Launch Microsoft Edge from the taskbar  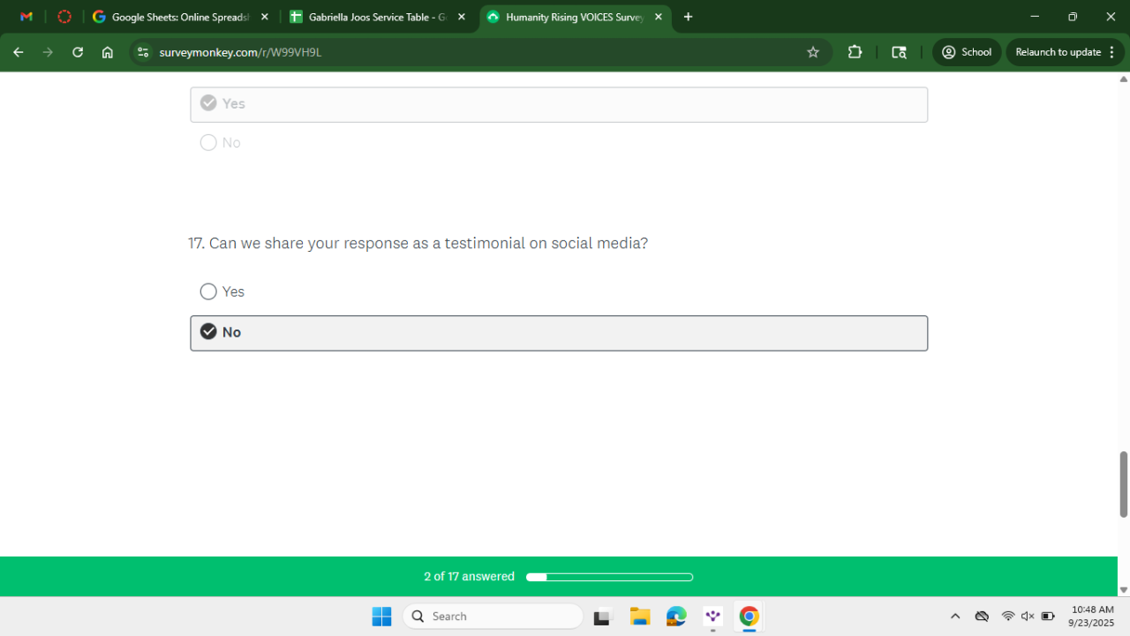[676, 617]
